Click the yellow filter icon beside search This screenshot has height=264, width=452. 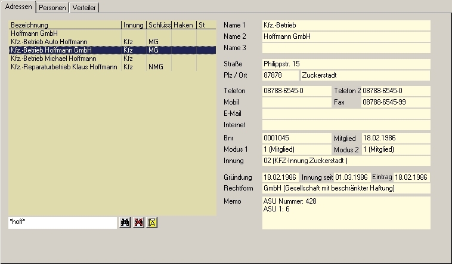click(152, 222)
